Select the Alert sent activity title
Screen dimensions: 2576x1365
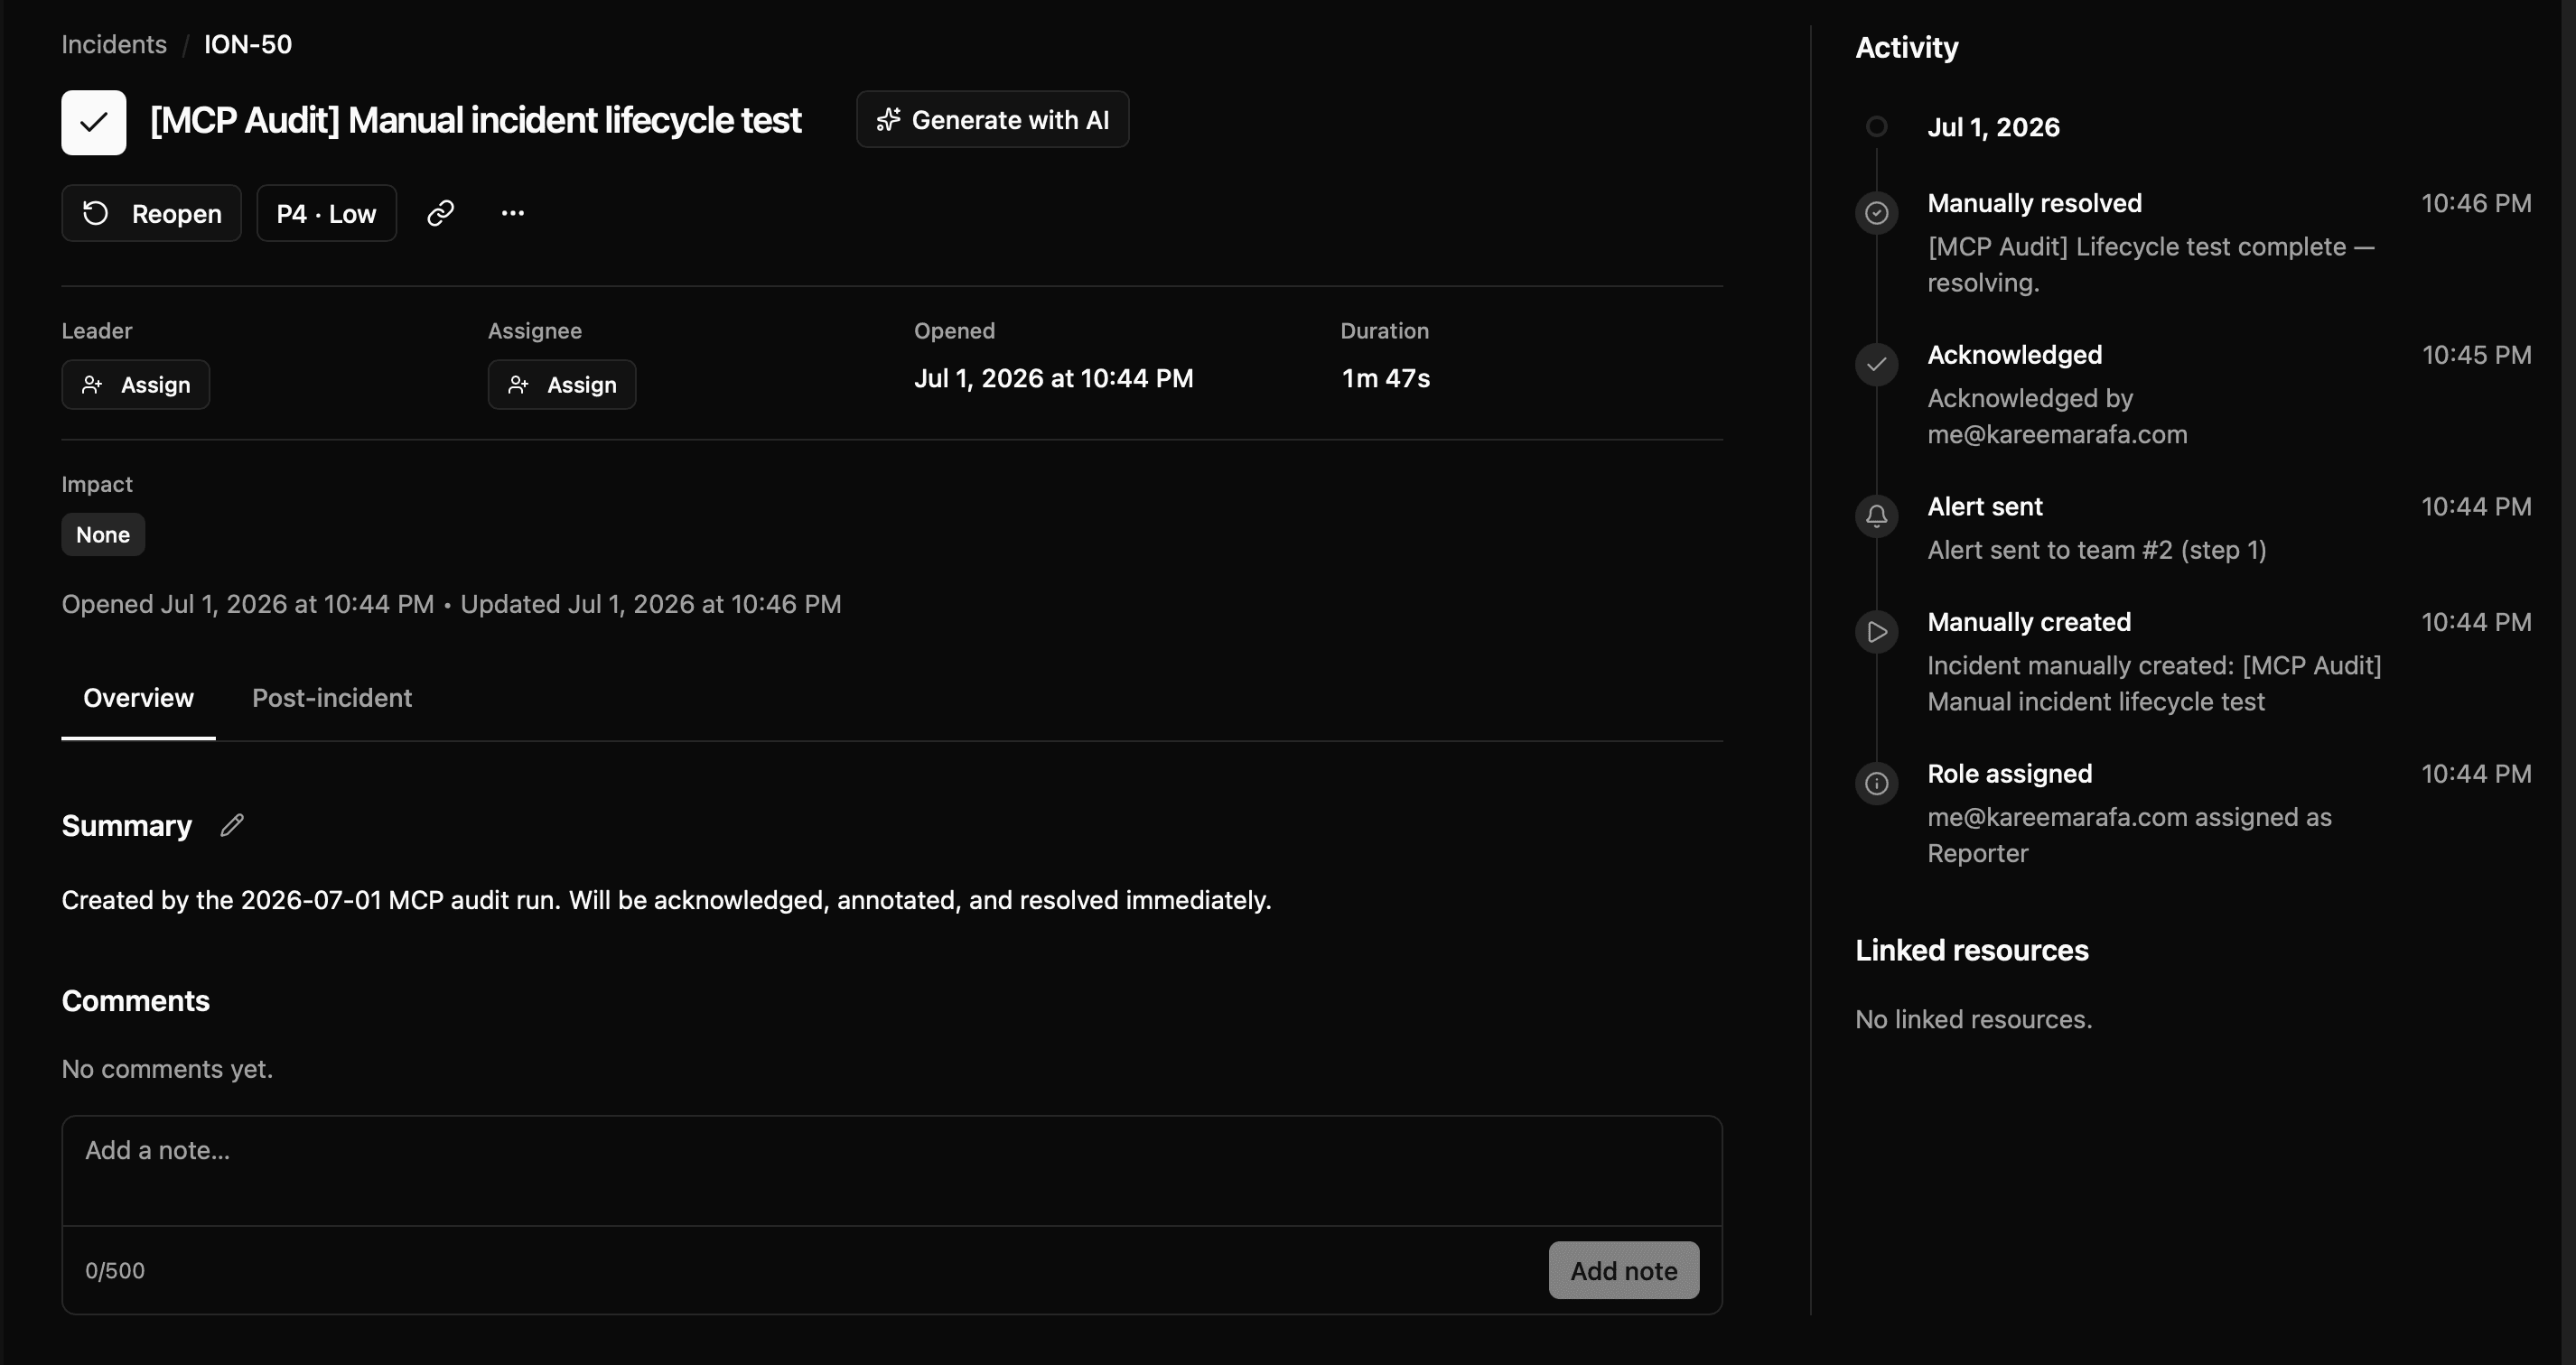[x=1984, y=506]
